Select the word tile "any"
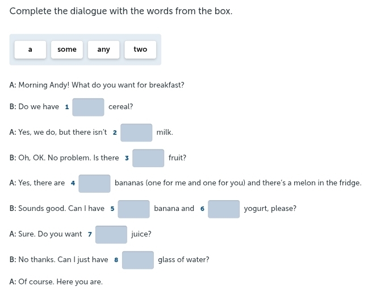Image resolution: width=368 pixels, height=290 pixels. tap(103, 49)
